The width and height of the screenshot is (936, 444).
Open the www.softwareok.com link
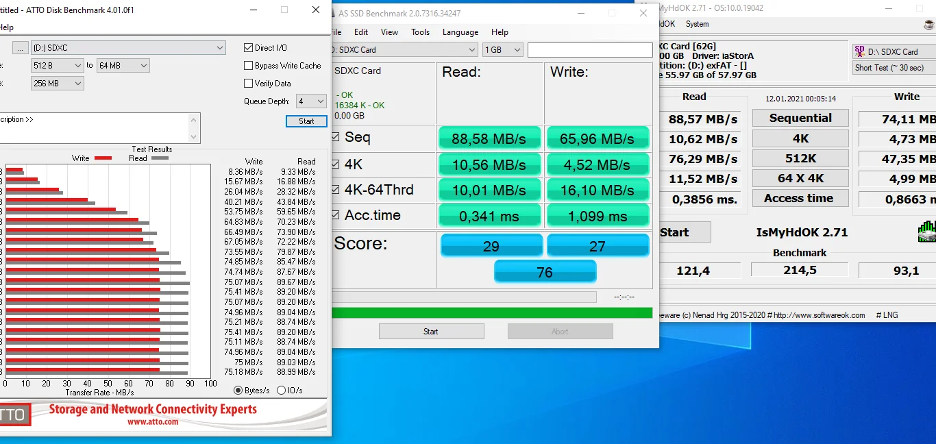pos(820,315)
